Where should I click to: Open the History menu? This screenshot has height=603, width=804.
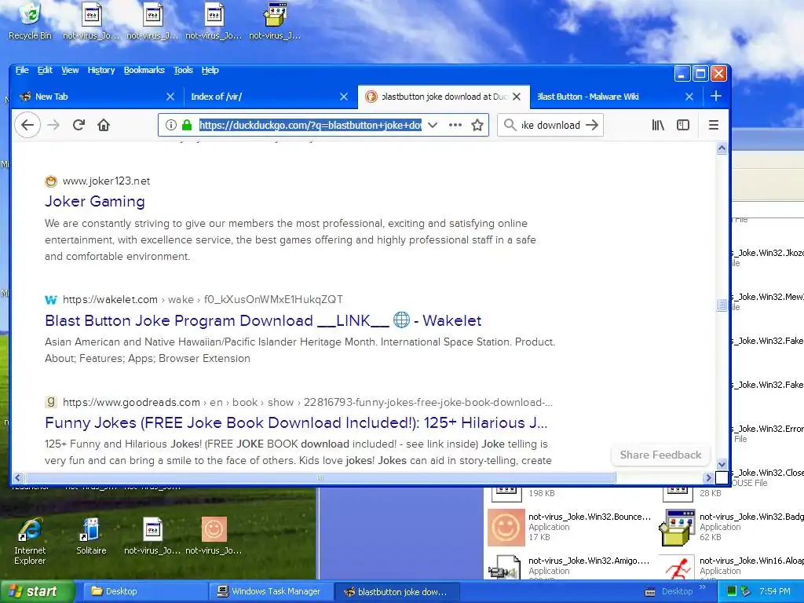[101, 70]
